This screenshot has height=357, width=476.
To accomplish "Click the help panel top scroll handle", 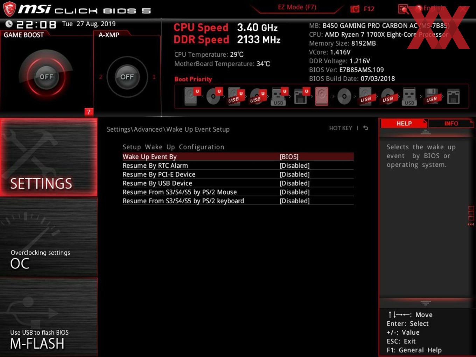I will [x=426, y=132].
